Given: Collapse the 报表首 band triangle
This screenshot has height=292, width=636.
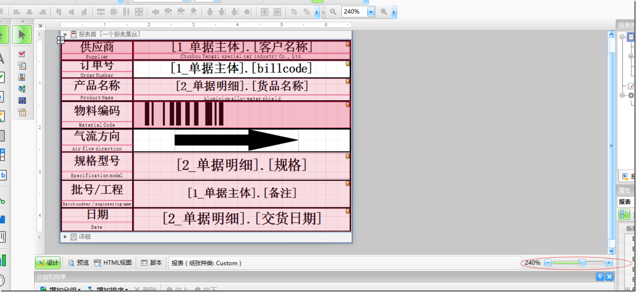Looking at the screenshot, I should tap(65, 35).
